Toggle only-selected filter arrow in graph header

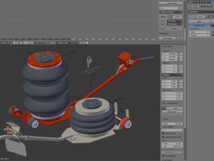coord(12,43)
